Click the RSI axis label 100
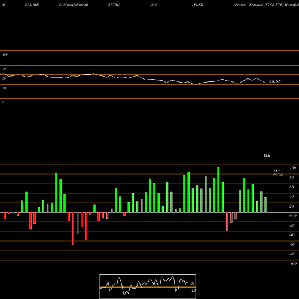 point(5,54)
